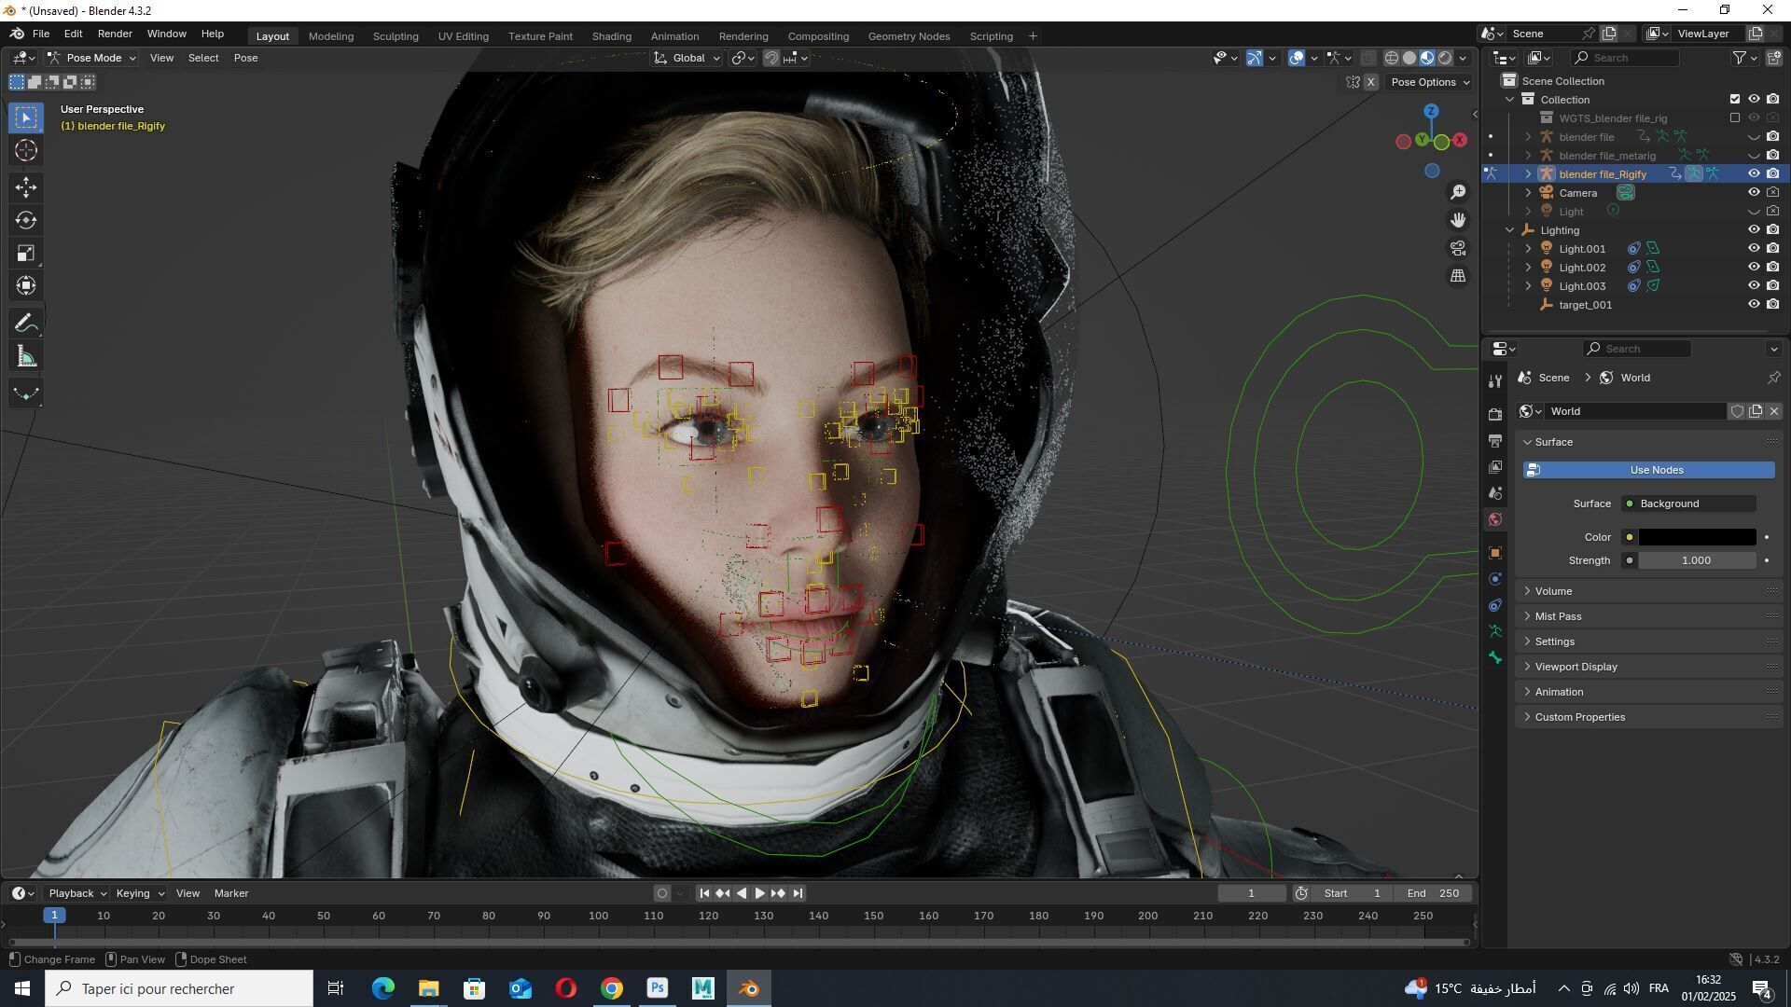Toggle visibility of Light.001
Viewport: 1791px width, 1007px height.
pos(1754,249)
